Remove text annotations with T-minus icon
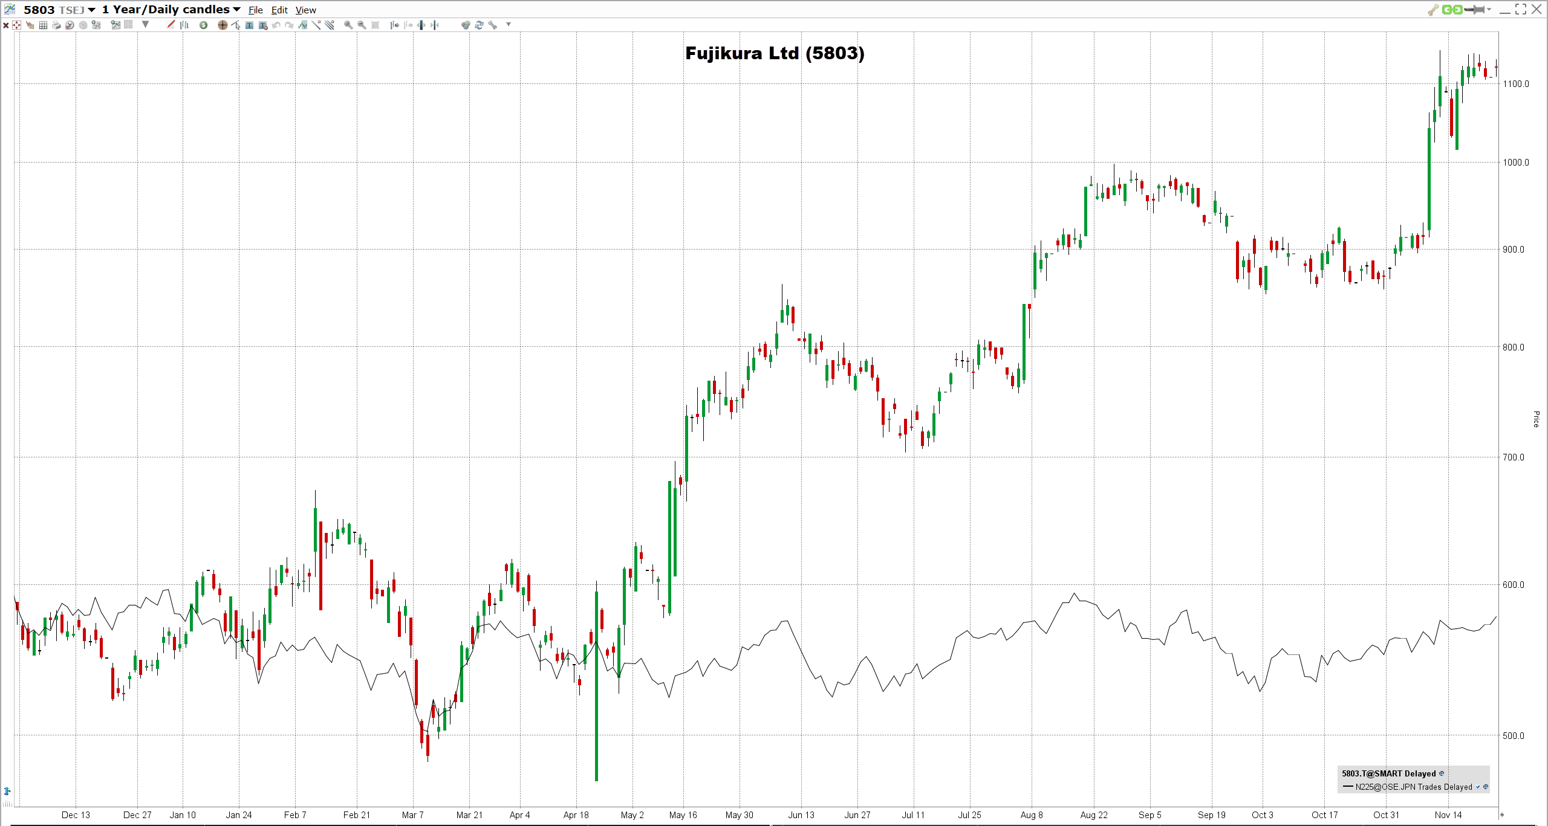Screen dimensions: 1548x826 (263, 25)
